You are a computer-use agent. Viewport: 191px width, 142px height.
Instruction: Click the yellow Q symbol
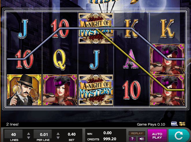[x=60, y=60]
